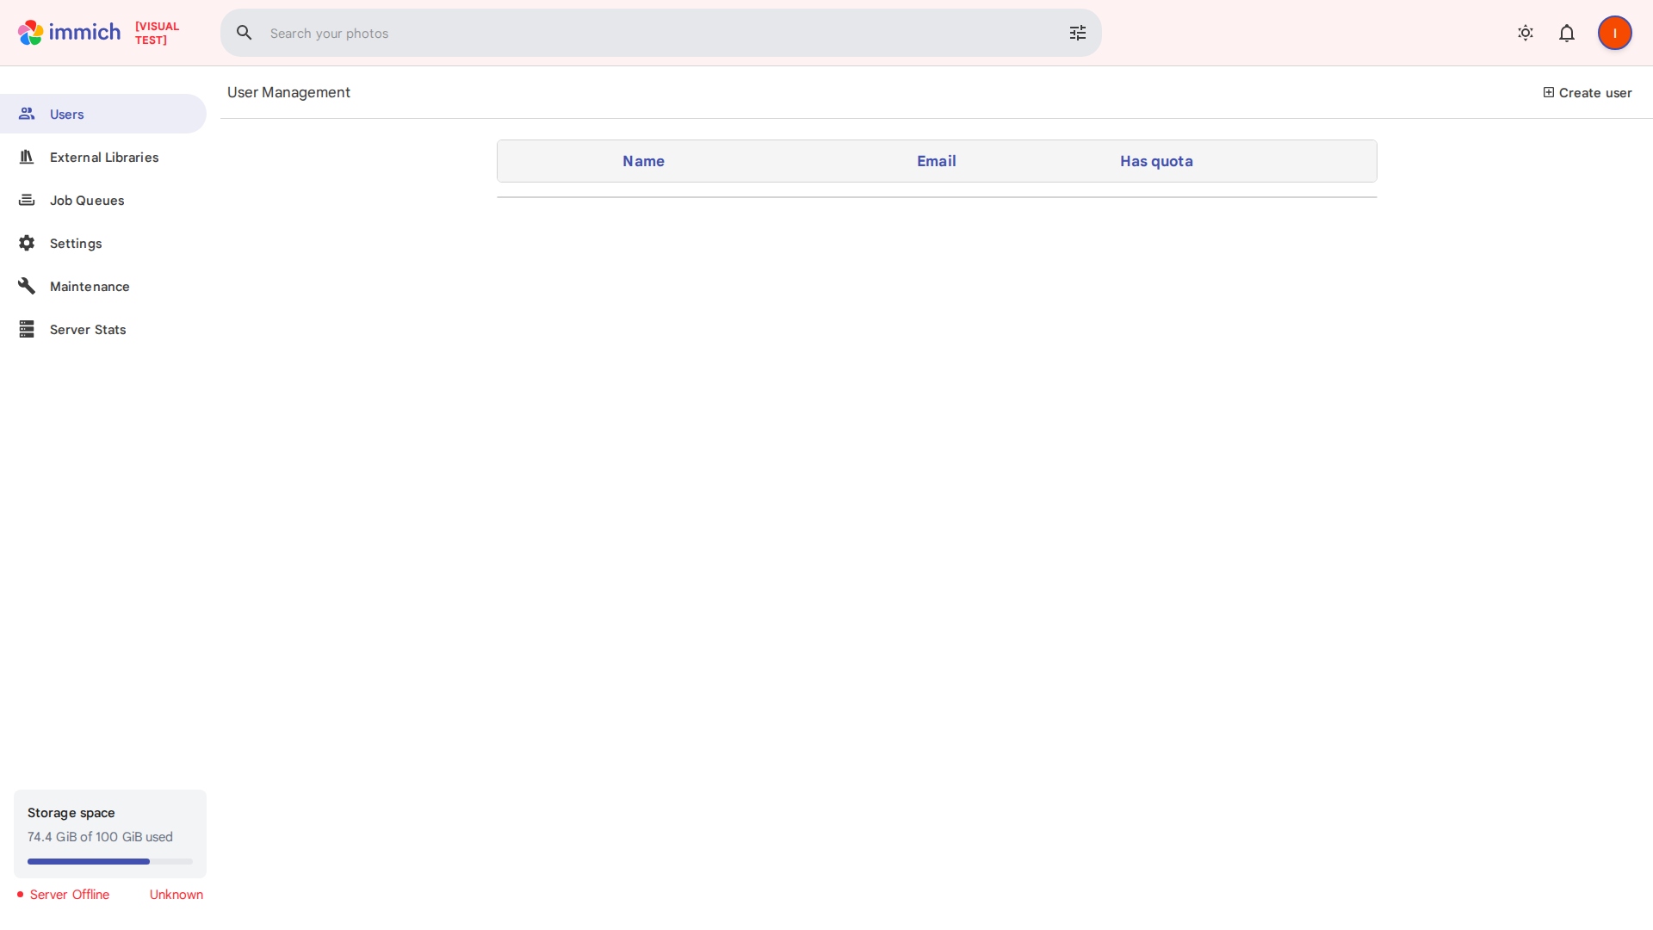Image resolution: width=1653 pixels, height=930 pixels.
Task: Open External Libraries section
Action: click(104, 157)
